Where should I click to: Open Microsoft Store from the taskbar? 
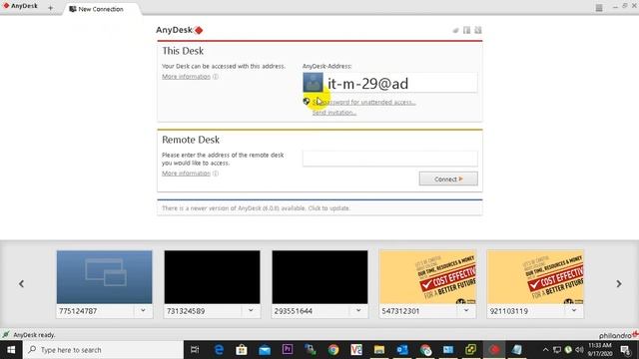pos(242,350)
